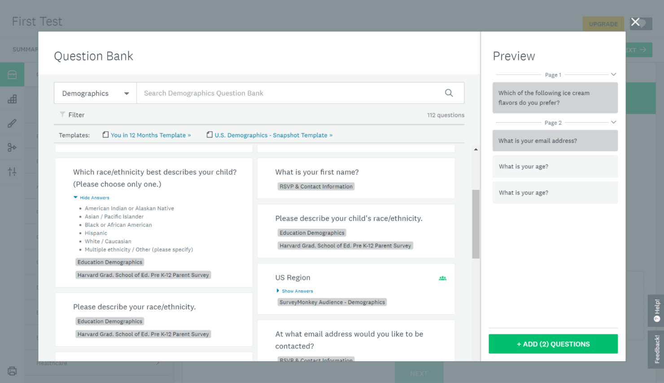Select the paintbrush style sidebar icon
Screen dimensions: 664x383
tap(12, 123)
